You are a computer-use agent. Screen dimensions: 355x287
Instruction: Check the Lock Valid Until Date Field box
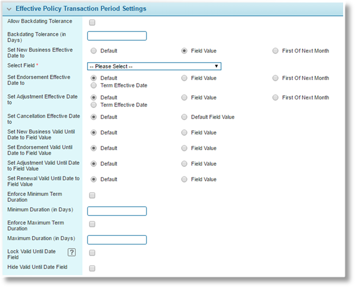(x=92, y=252)
